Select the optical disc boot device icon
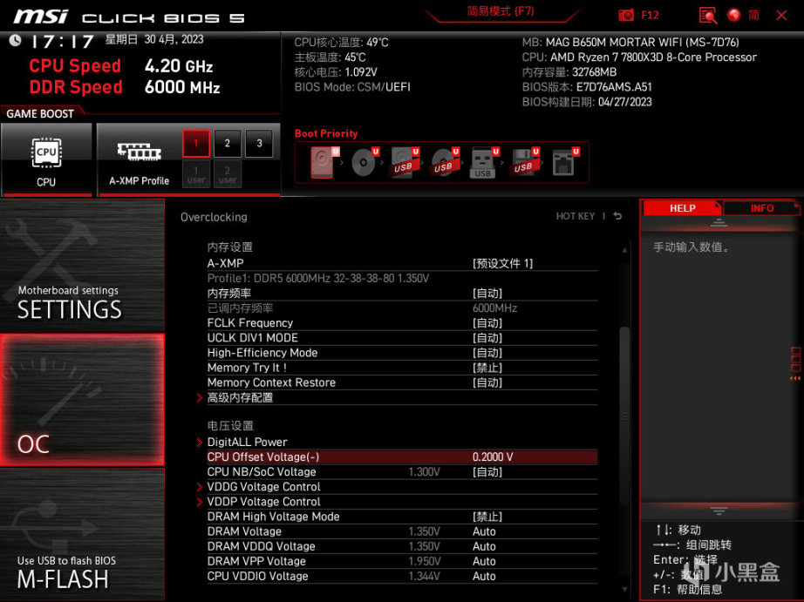Viewport: 804px width, 602px height. [365, 162]
